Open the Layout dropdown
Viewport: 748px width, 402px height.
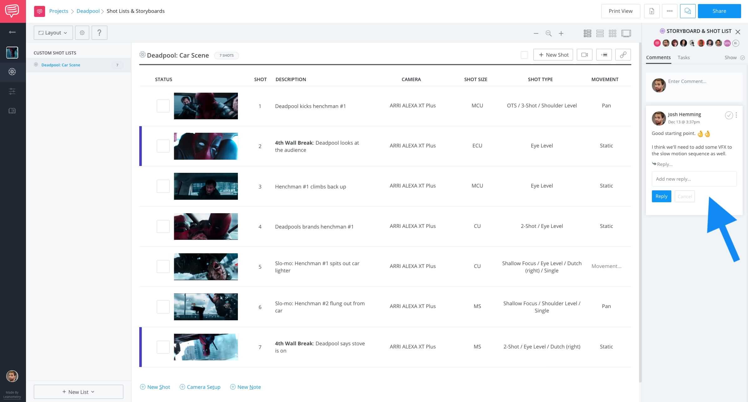point(53,33)
